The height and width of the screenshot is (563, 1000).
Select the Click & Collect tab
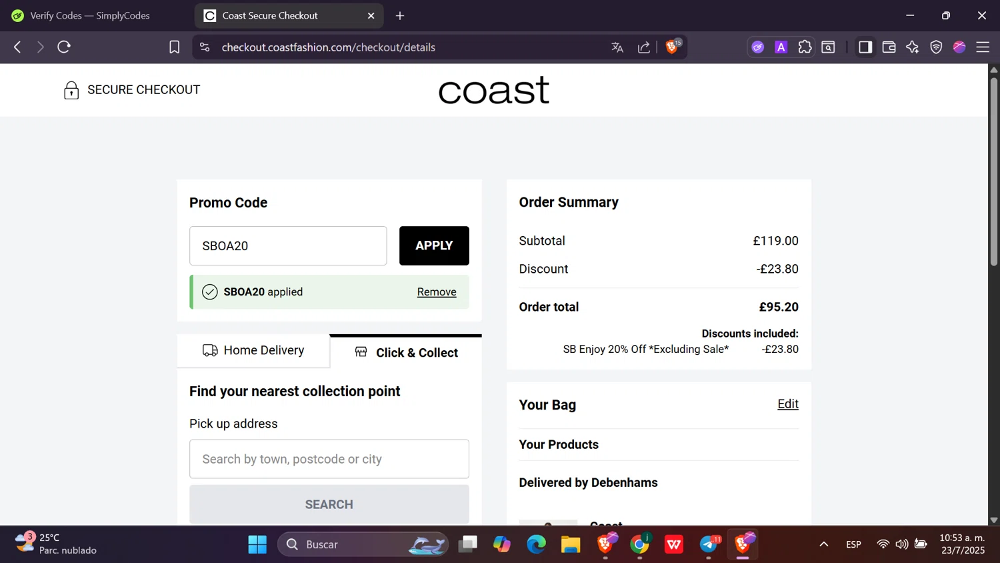tap(406, 352)
